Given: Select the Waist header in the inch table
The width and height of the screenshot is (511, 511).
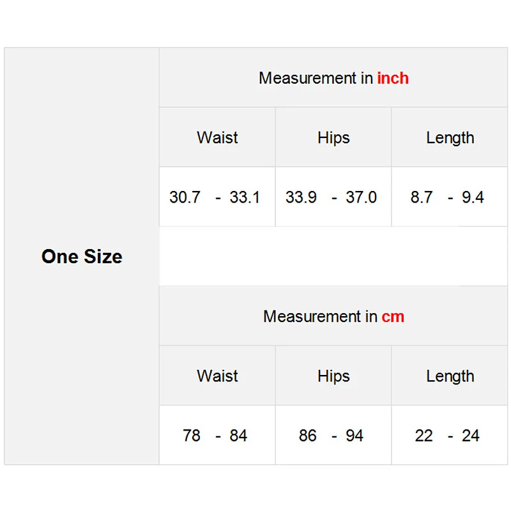Looking at the screenshot, I should tap(217, 138).
